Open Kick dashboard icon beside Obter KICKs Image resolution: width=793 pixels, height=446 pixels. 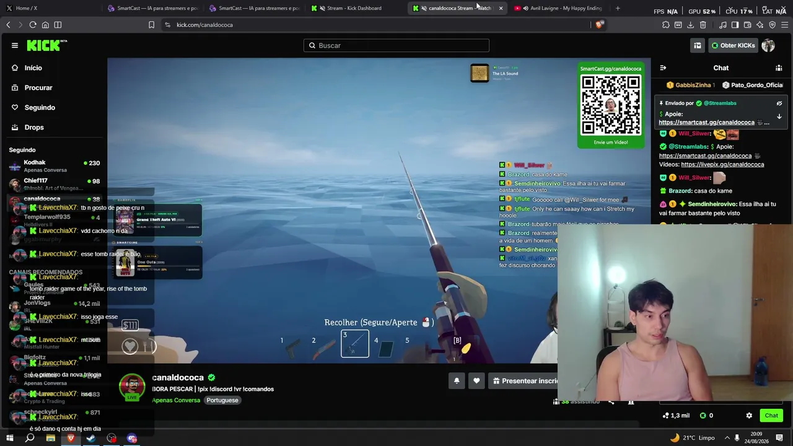[x=698, y=45]
